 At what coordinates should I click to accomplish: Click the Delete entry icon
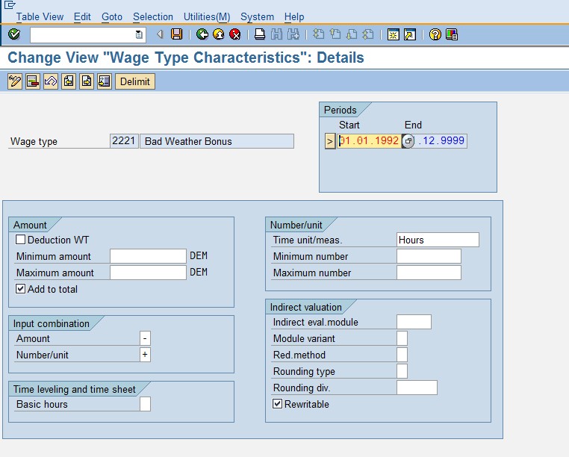pos(33,81)
